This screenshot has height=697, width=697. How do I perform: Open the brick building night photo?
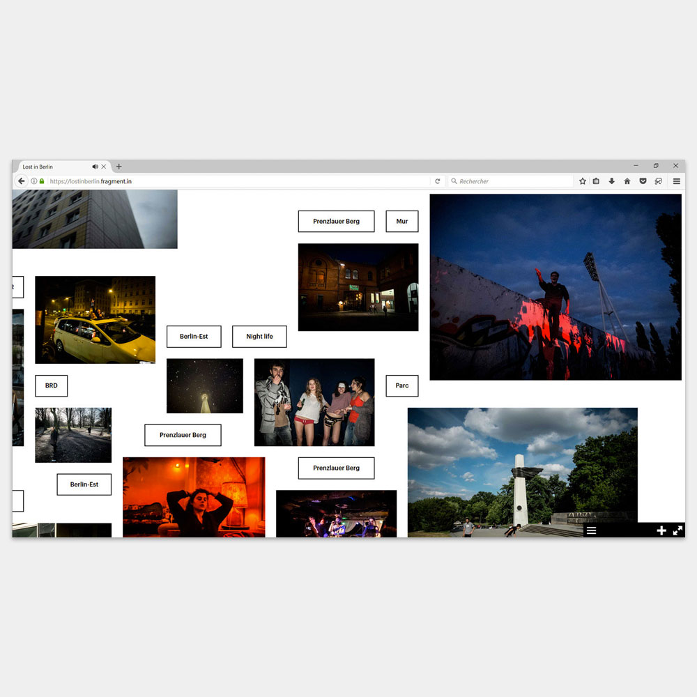[x=358, y=287]
